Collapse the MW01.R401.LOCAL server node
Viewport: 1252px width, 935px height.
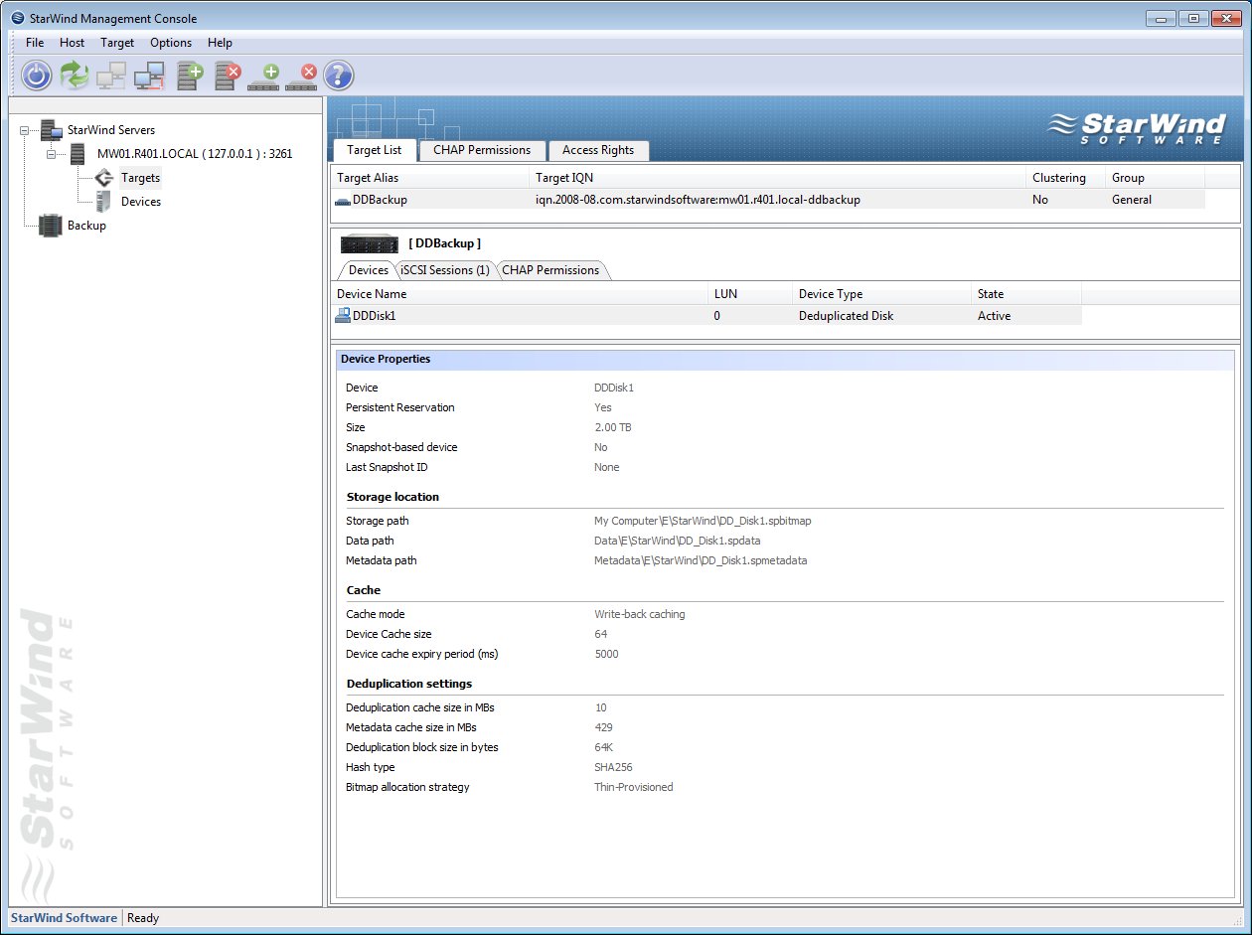click(x=51, y=154)
